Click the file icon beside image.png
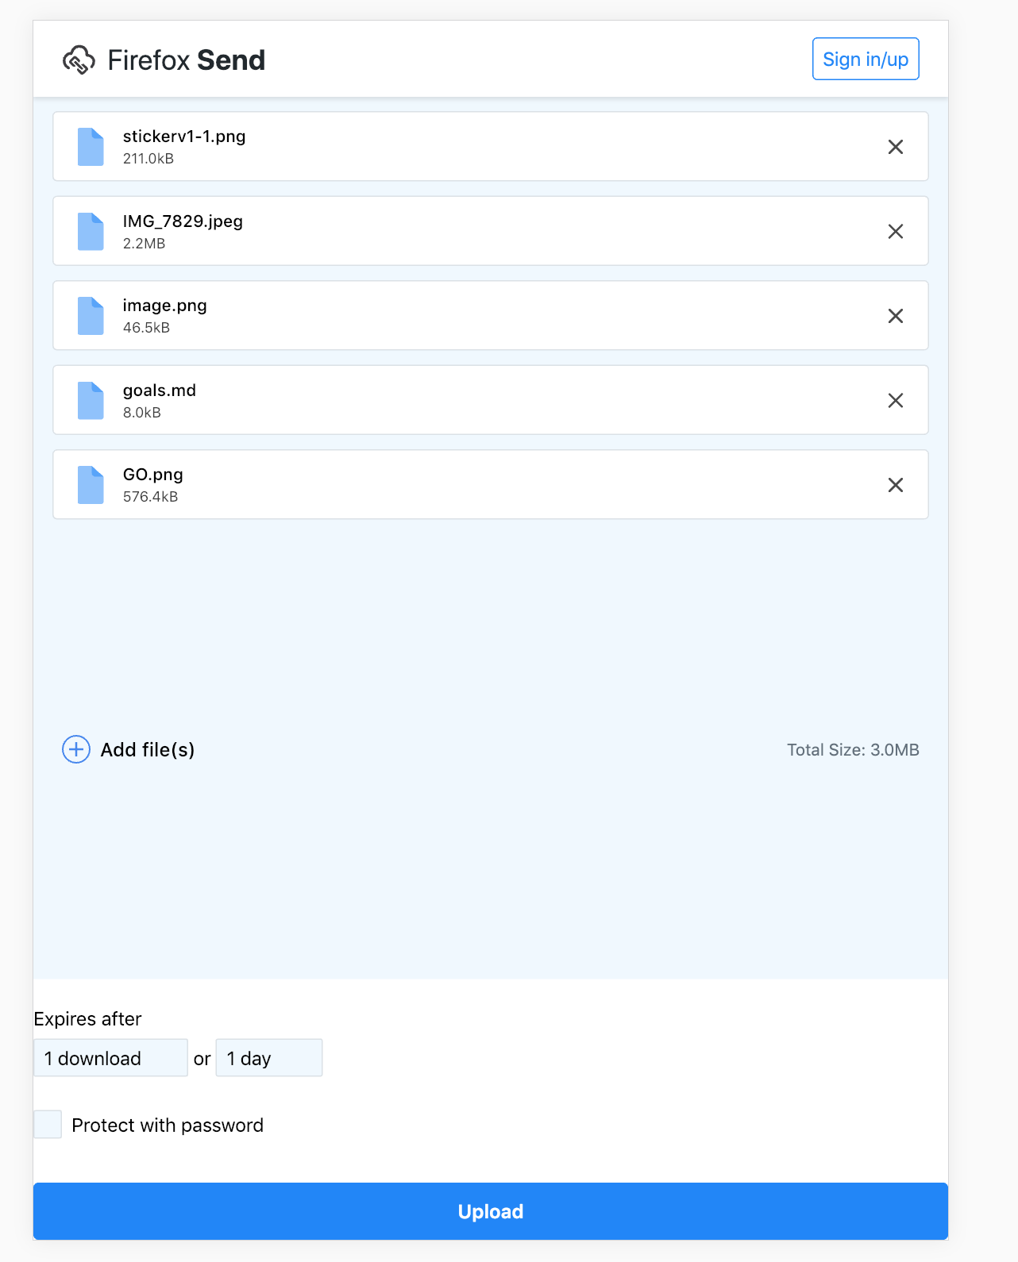1018x1262 pixels. 91,316
